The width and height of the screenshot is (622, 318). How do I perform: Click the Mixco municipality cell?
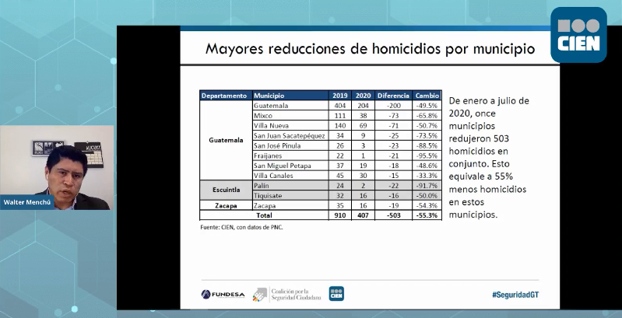(290, 116)
